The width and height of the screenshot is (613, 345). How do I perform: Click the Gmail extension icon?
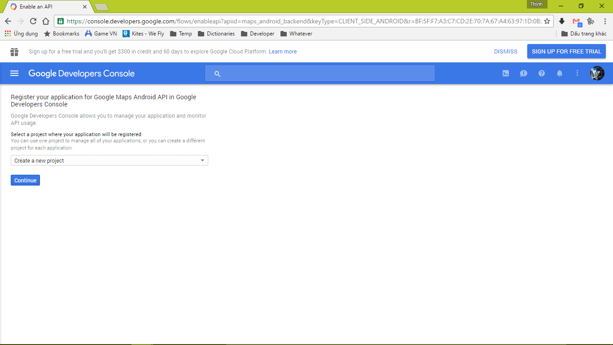point(577,22)
